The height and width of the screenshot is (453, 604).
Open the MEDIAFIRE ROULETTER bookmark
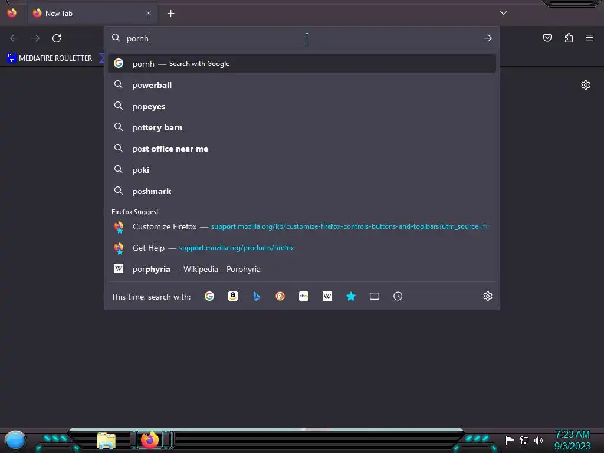click(x=50, y=58)
